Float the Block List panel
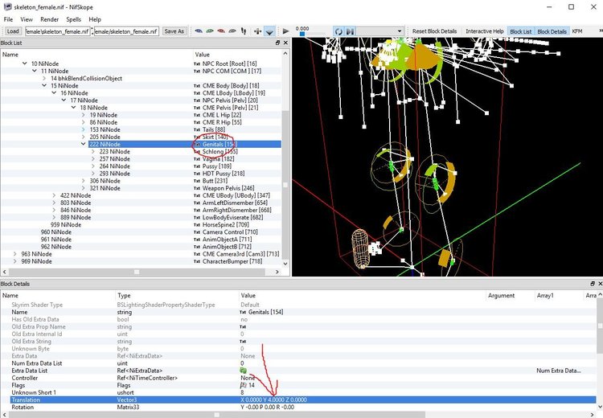The height and width of the screenshot is (418, 603). coord(277,43)
